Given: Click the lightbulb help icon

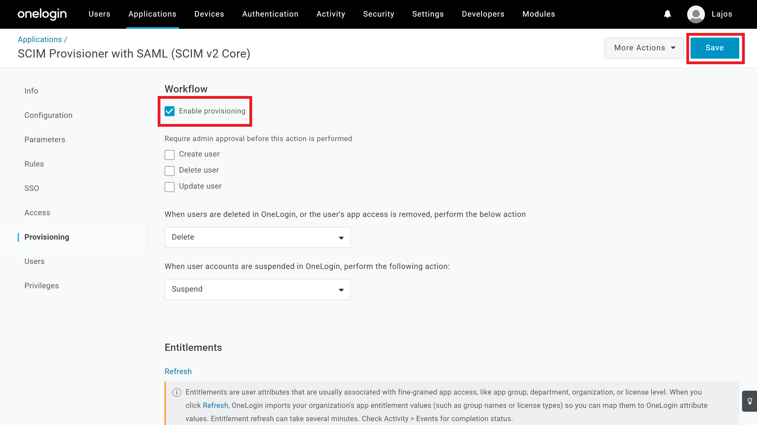Looking at the screenshot, I should 750,401.
